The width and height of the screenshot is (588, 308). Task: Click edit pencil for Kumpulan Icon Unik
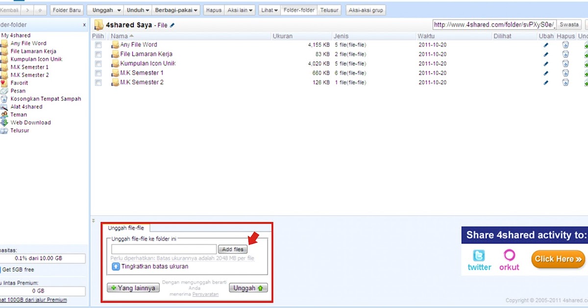point(546,64)
